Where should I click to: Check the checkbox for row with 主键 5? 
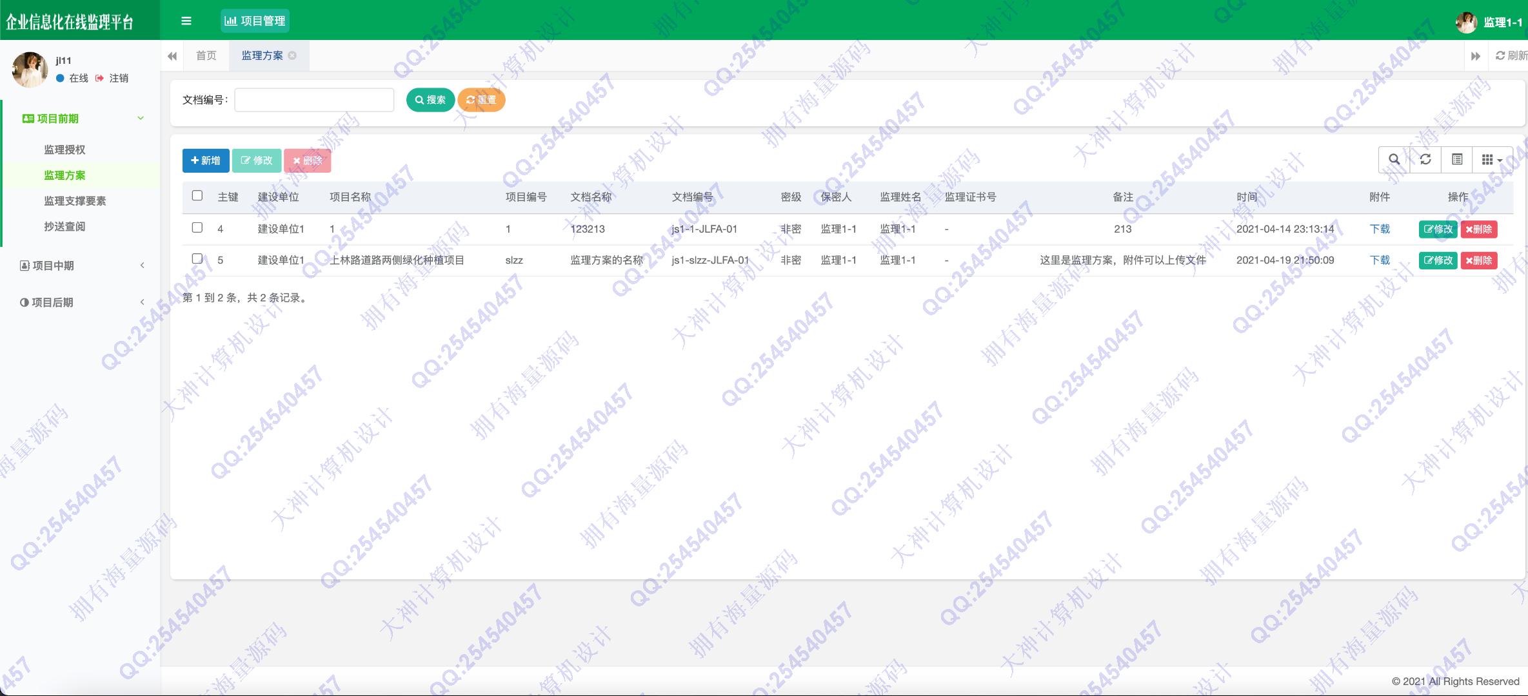tap(197, 258)
